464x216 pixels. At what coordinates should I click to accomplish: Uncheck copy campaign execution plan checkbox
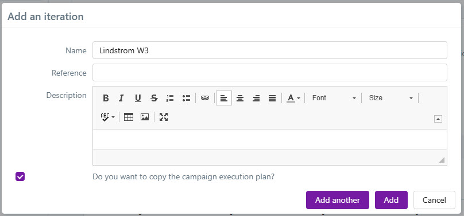click(20, 177)
